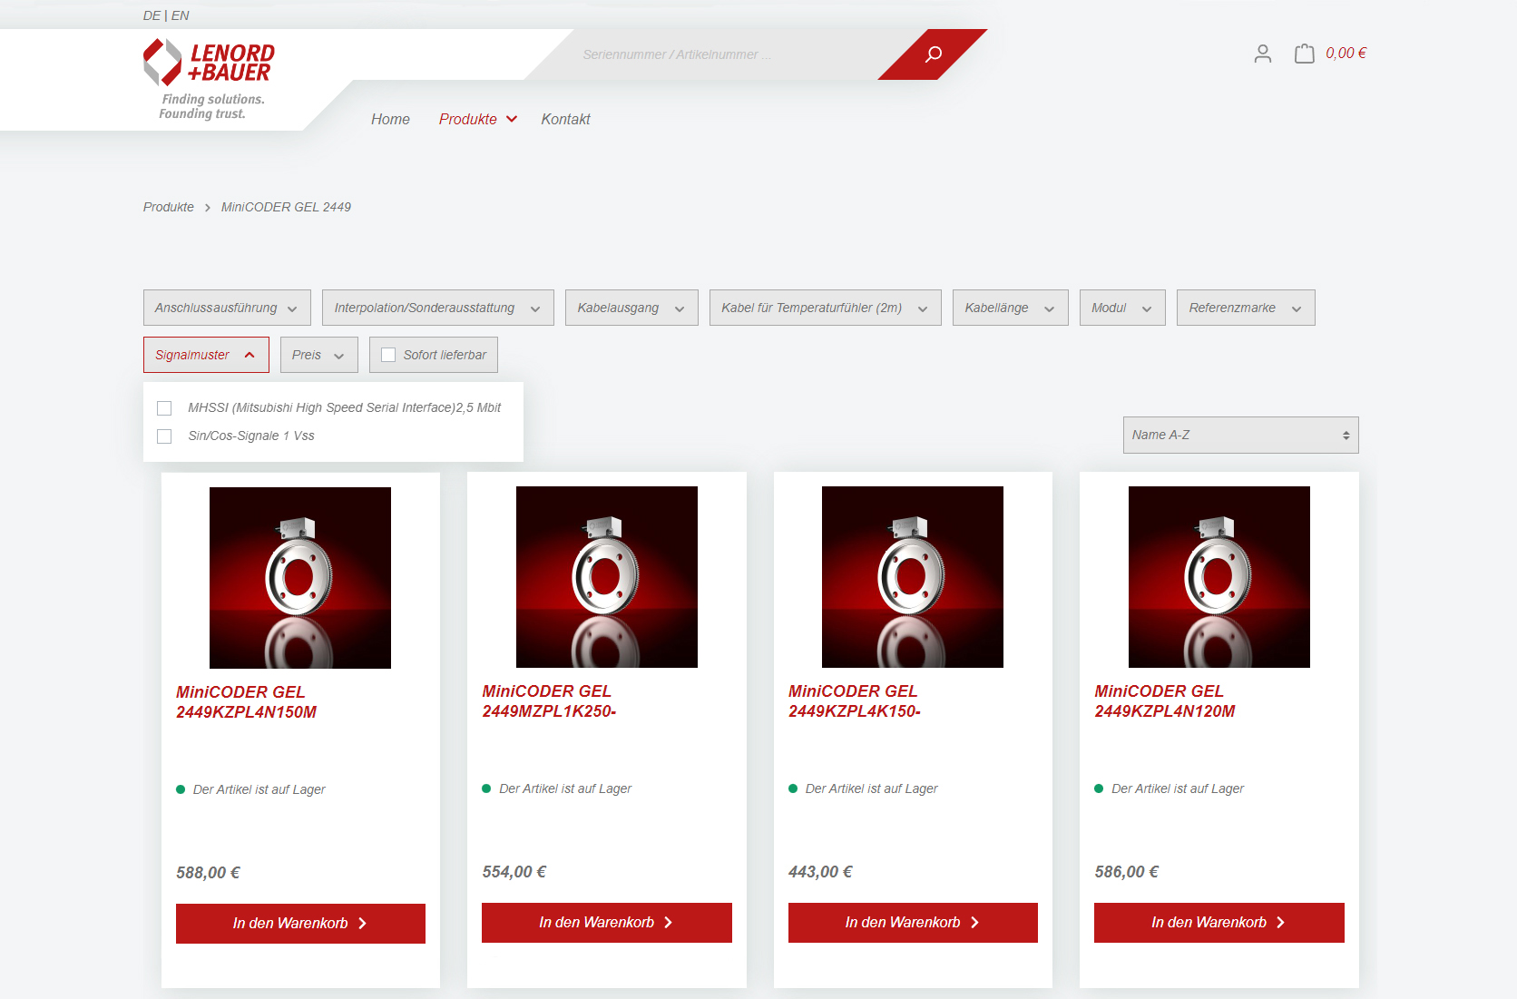This screenshot has height=999, width=1517.
Task: Click MiniCODER GEL 2449 breadcrumb
Action: pyautogui.click(x=286, y=207)
